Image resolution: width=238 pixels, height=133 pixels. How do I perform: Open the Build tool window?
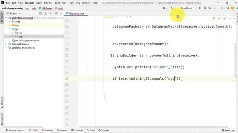[x=91, y=130]
